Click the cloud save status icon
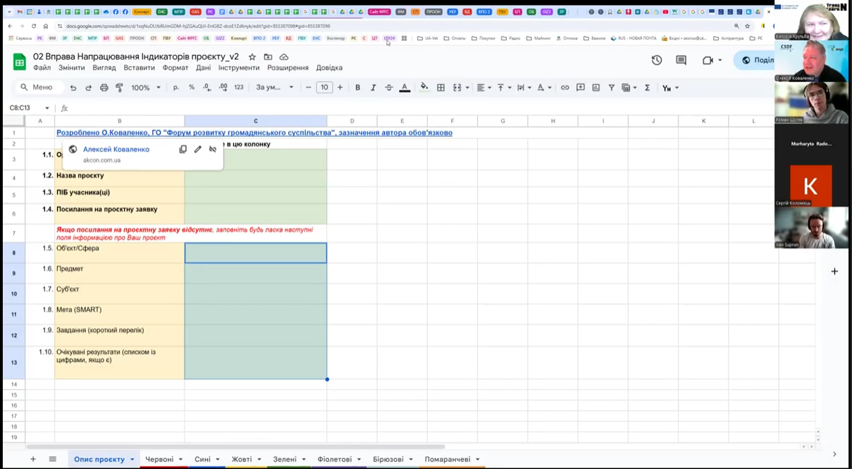This screenshot has width=852, height=469. point(284,57)
